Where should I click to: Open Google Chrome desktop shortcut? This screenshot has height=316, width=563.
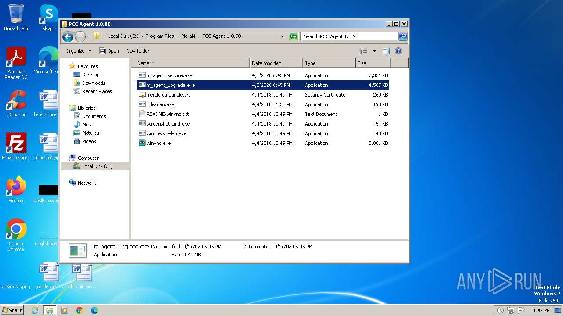point(16,235)
